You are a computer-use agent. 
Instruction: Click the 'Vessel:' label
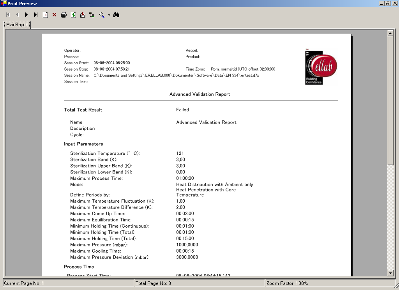192,50
